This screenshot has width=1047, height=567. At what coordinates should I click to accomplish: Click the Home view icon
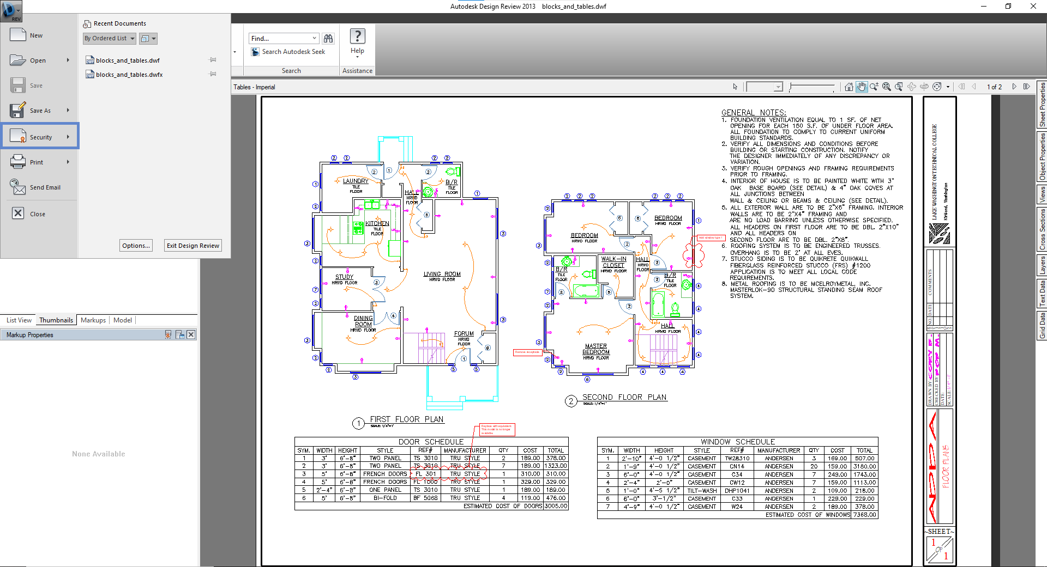(x=849, y=87)
